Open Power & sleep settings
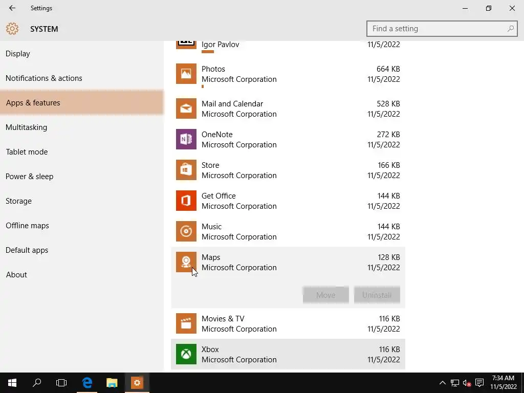 [82, 177]
